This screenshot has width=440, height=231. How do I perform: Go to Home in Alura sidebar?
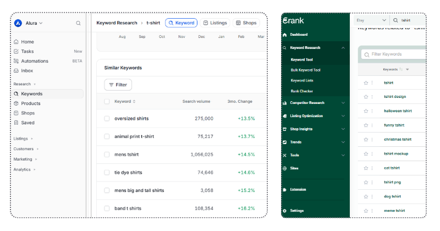28,42
